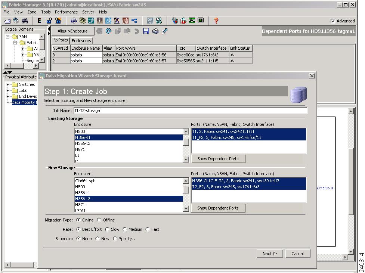Click the red brick wall toolbar icon
The image size is (365, 273).
coord(126,21)
